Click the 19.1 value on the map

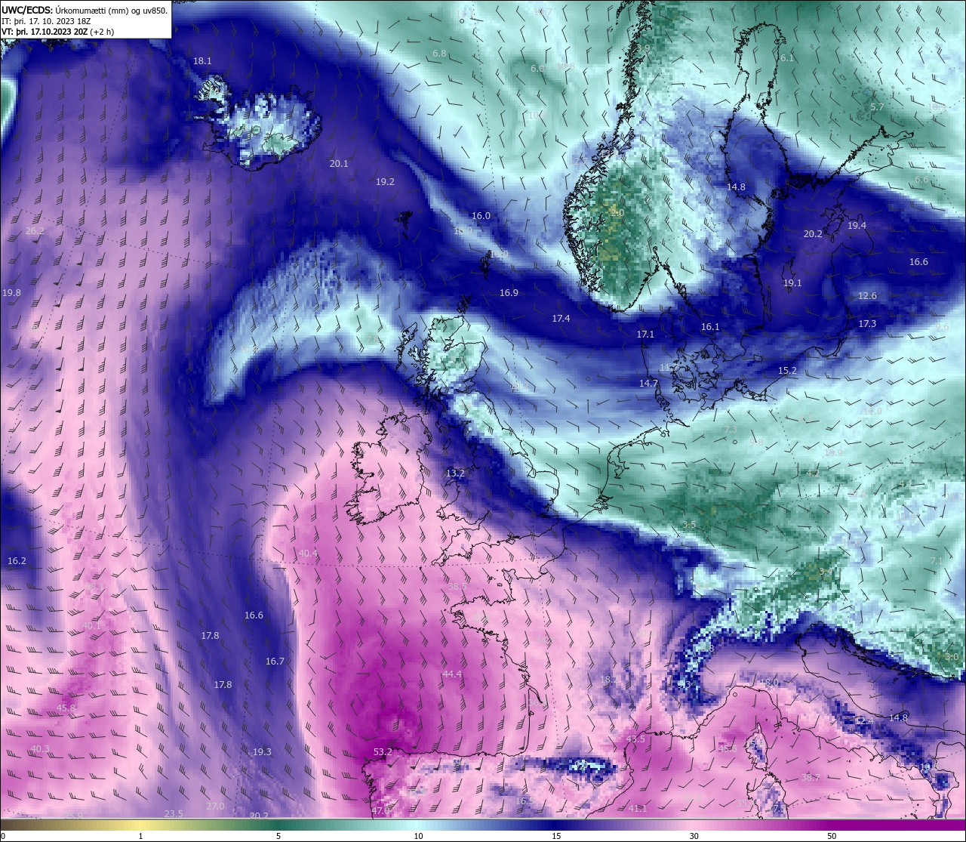792,283
